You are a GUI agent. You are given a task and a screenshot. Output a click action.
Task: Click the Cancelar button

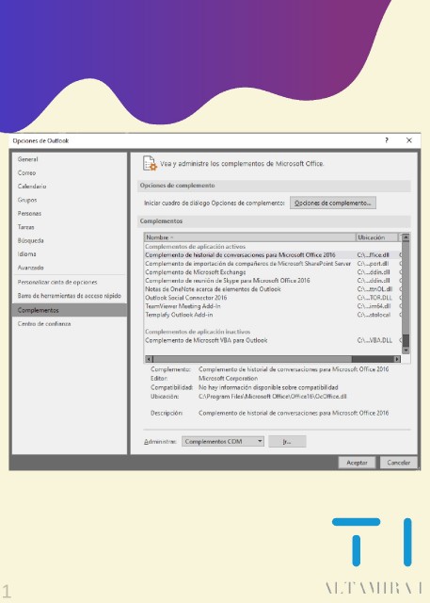pos(399,463)
